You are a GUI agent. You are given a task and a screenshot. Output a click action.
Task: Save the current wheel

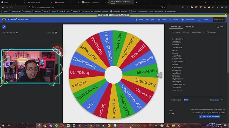162,20
